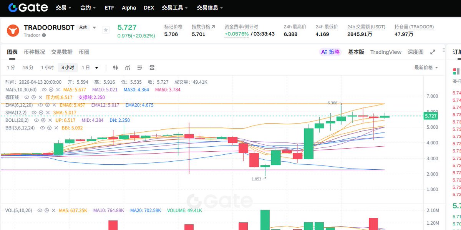Image resolution: width=461 pixels, height=230 pixels.
Task: Switch to the 交易数据 tab
Action: [62, 52]
